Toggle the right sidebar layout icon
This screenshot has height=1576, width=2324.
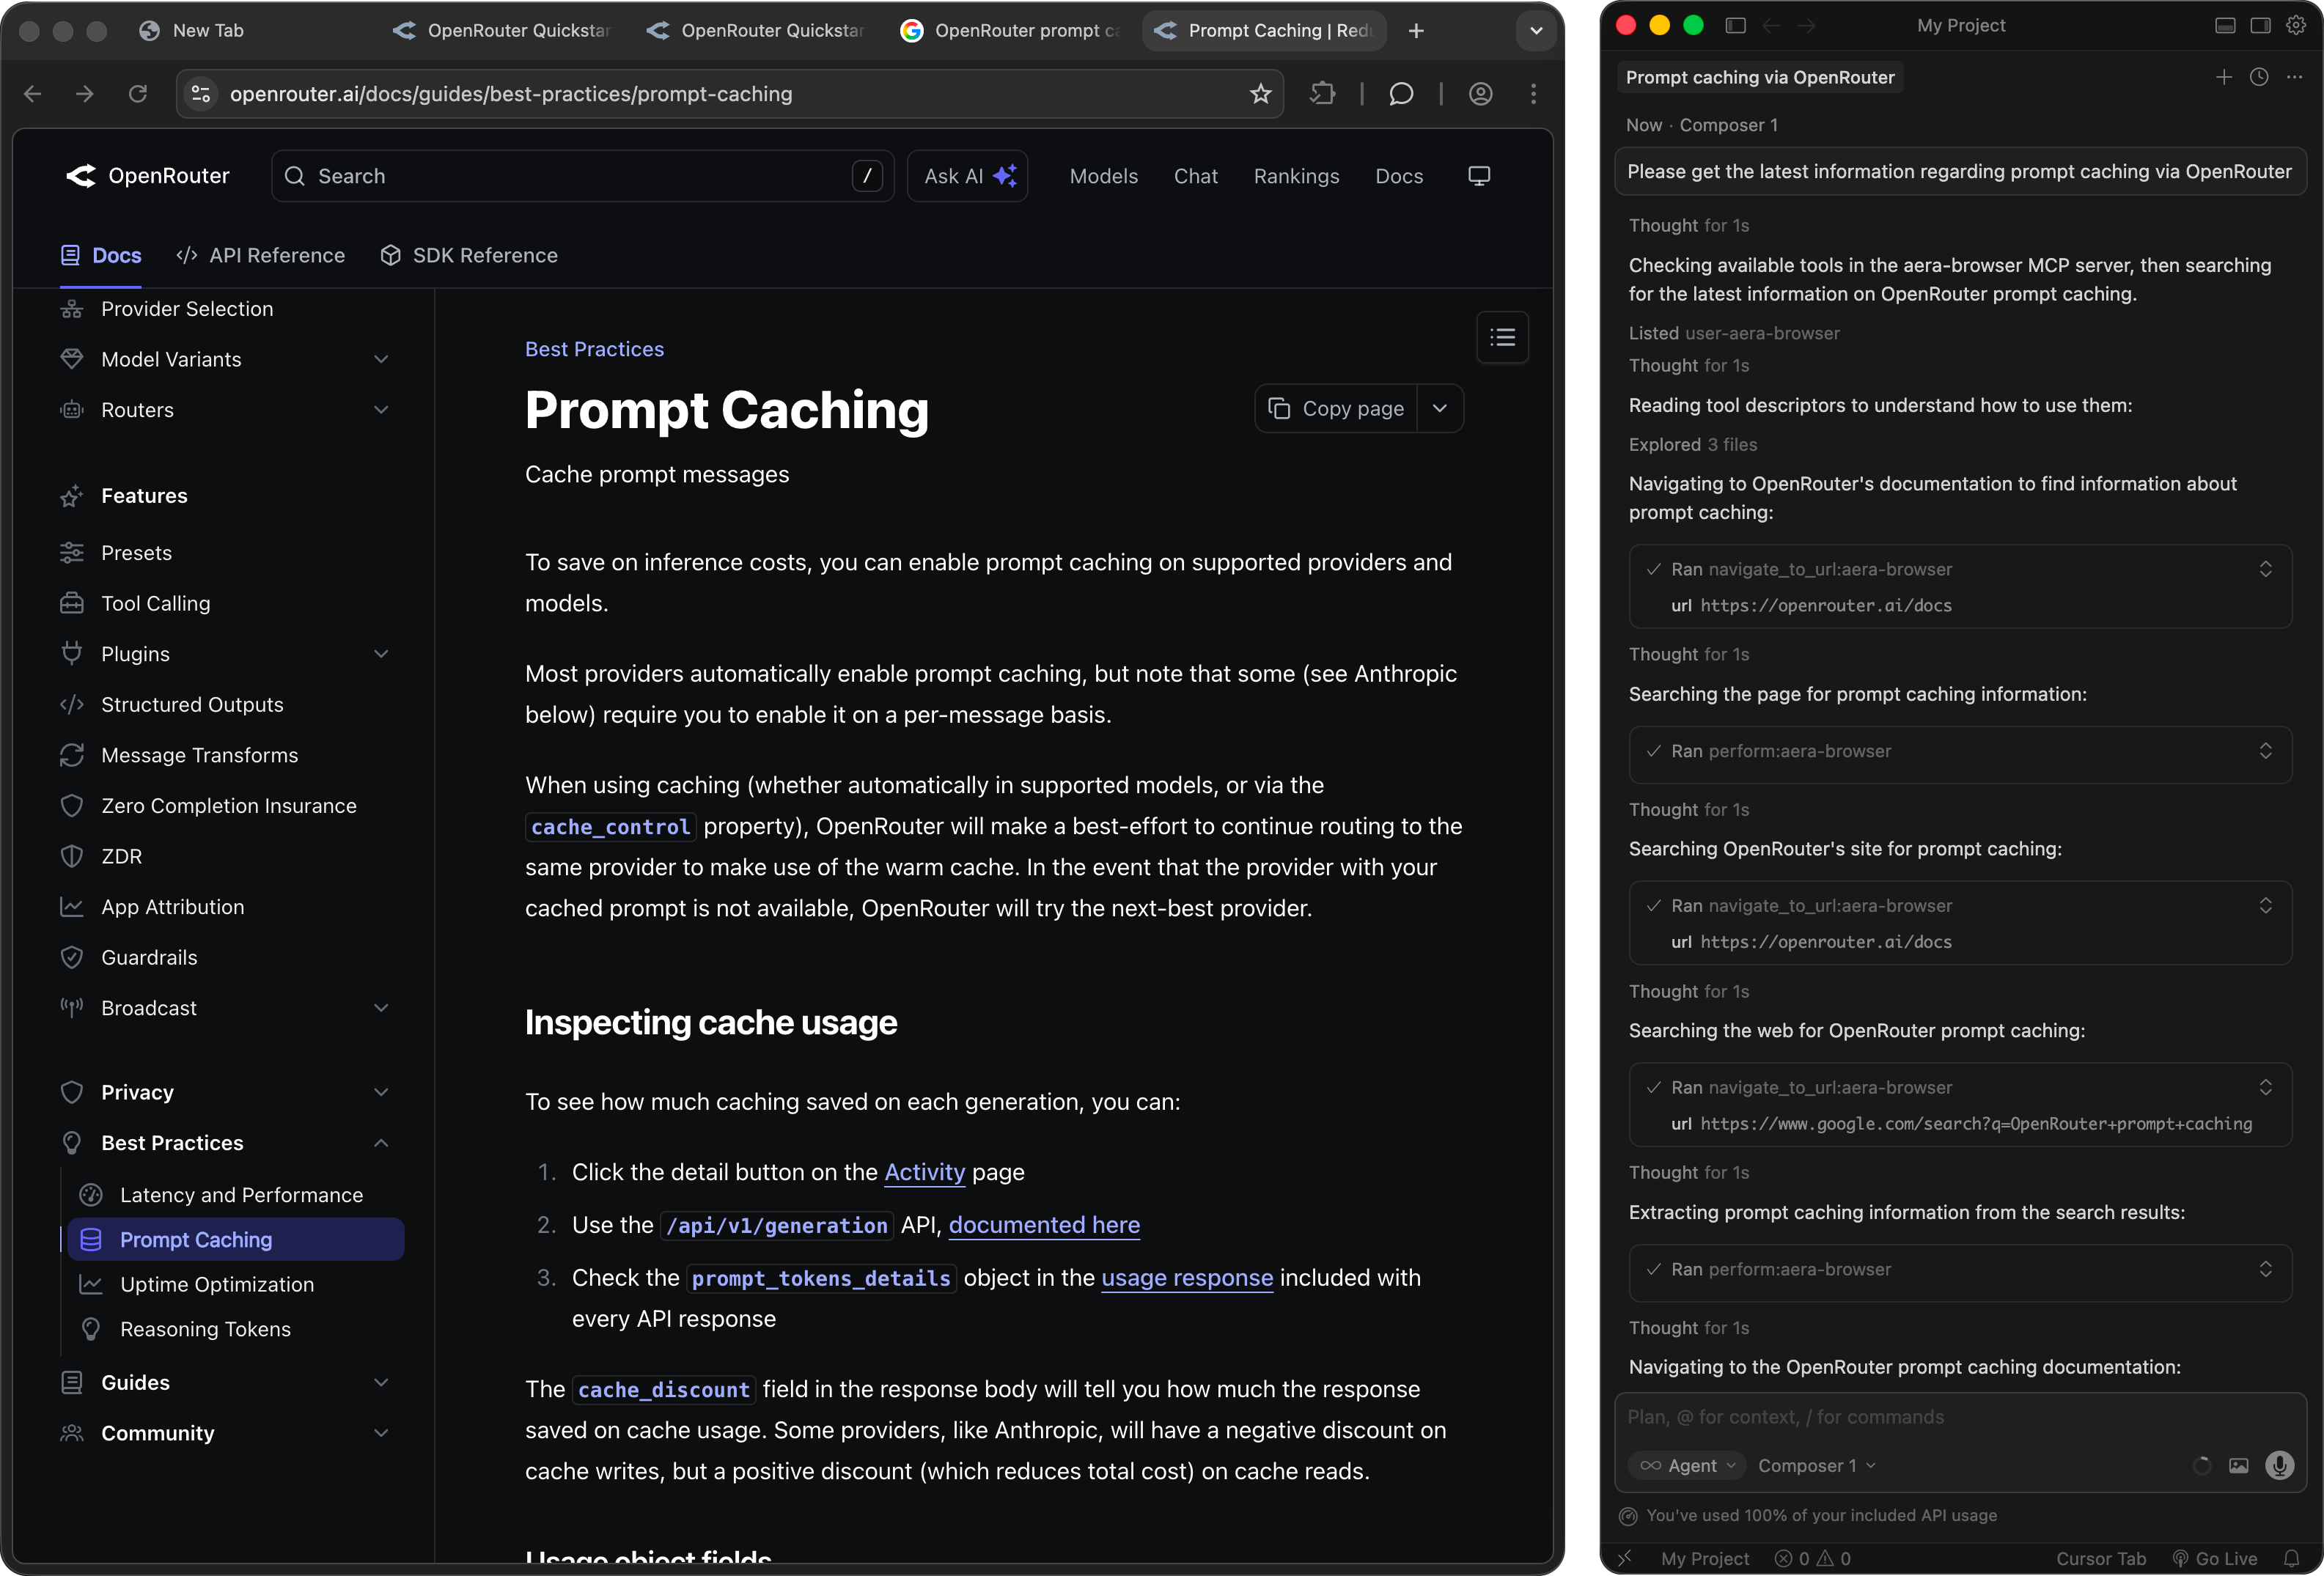coord(2260,25)
